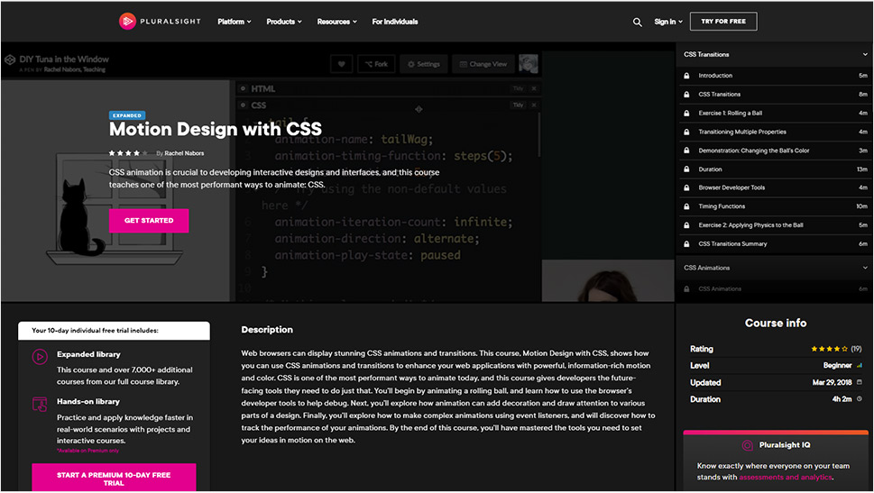Click Course info rating stars
Screen dimensions: 874x493
829,349
